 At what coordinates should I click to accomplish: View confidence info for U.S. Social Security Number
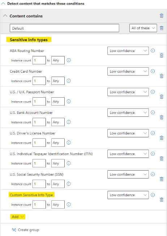click(153, 174)
